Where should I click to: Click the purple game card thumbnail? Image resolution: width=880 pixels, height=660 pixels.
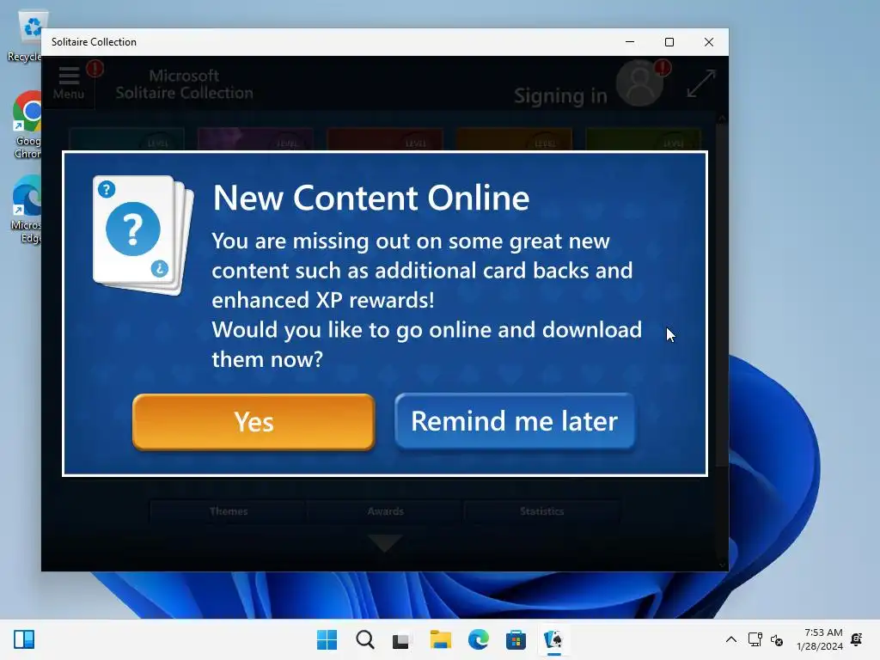[x=255, y=139]
